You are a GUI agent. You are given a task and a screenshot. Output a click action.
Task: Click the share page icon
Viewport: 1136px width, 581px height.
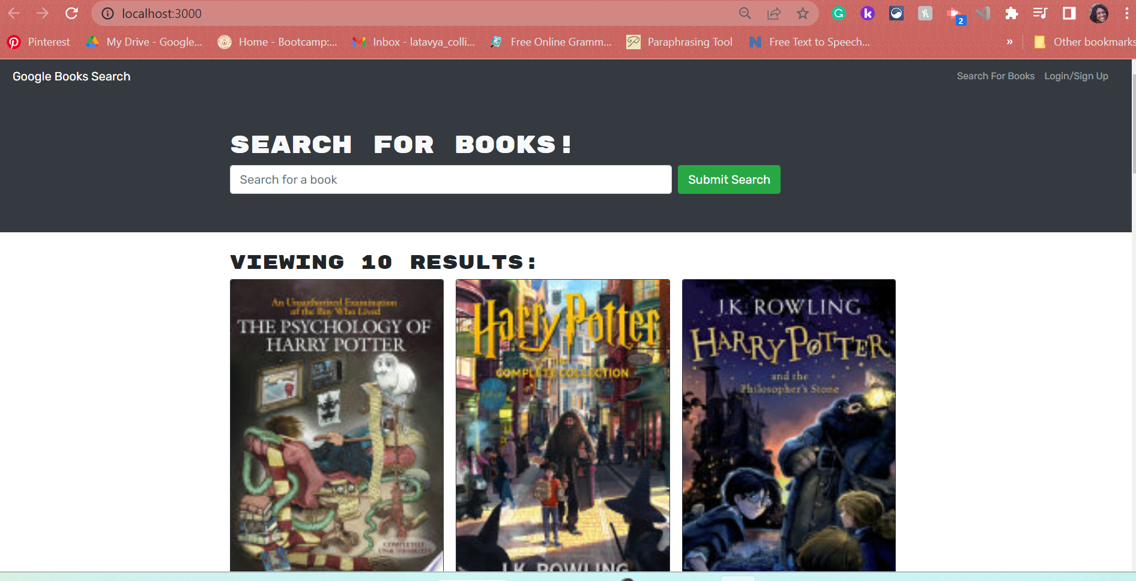(774, 13)
